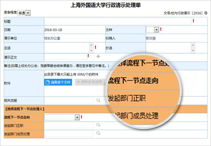Click the search icon beside 相关流程
The image size is (211, 146).
pos(98,100)
